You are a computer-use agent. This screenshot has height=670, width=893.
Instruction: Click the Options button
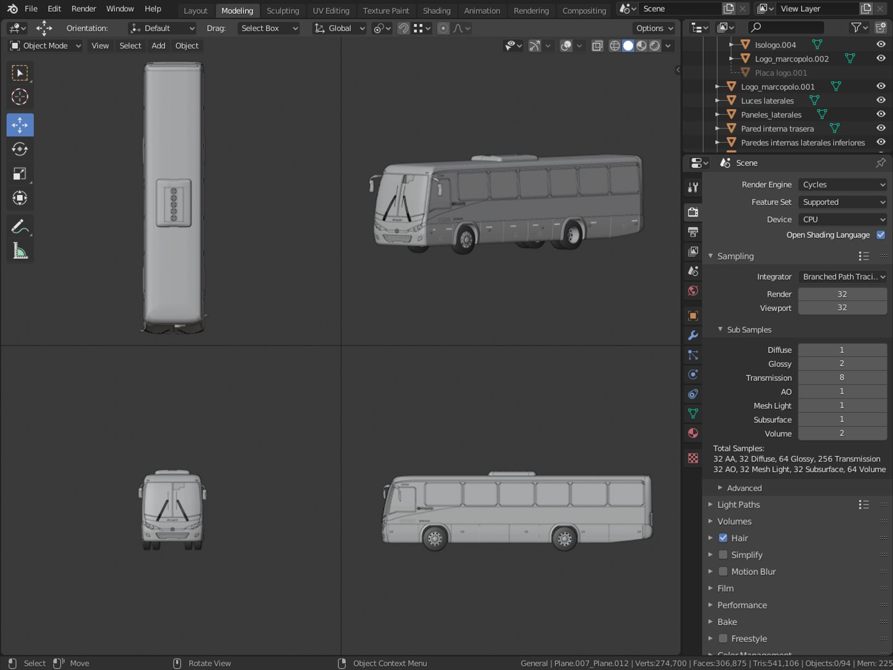[654, 29]
